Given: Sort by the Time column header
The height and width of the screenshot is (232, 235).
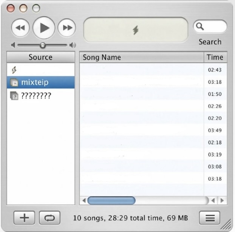Looking at the screenshot, I should [215, 57].
